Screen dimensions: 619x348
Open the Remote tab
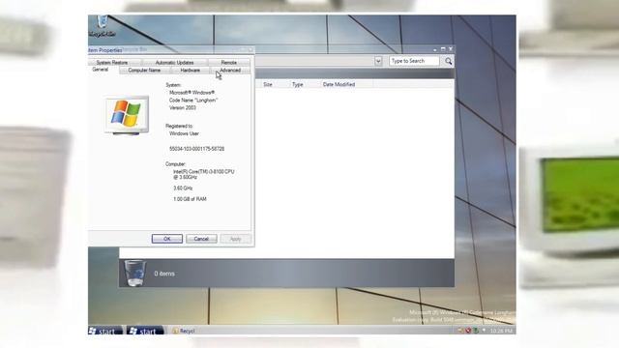pyautogui.click(x=229, y=62)
